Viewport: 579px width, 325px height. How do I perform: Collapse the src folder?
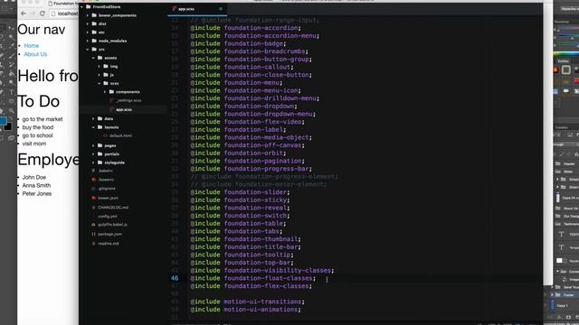click(88, 50)
